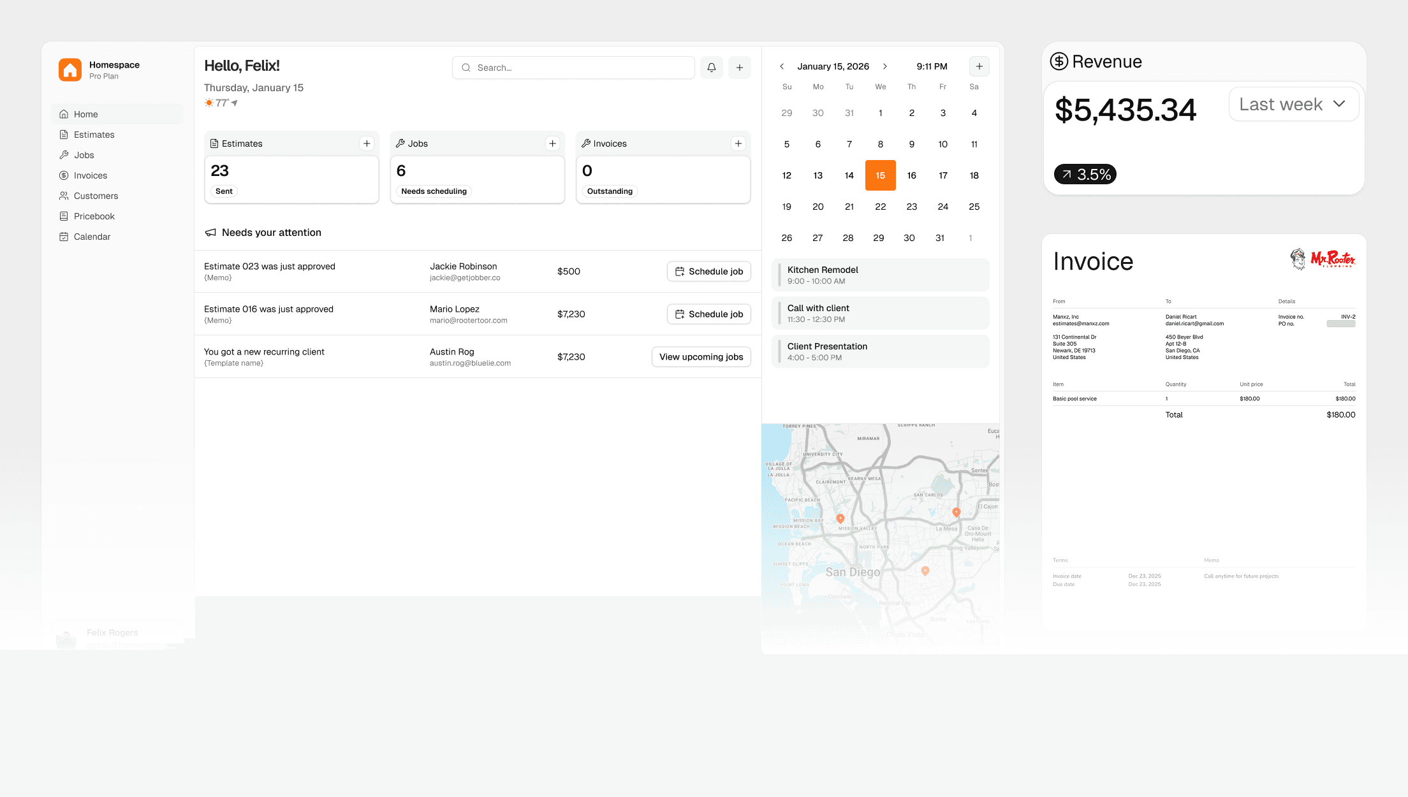The width and height of the screenshot is (1408, 797).
Task: Click inside the Search field
Action: coord(573,67)
